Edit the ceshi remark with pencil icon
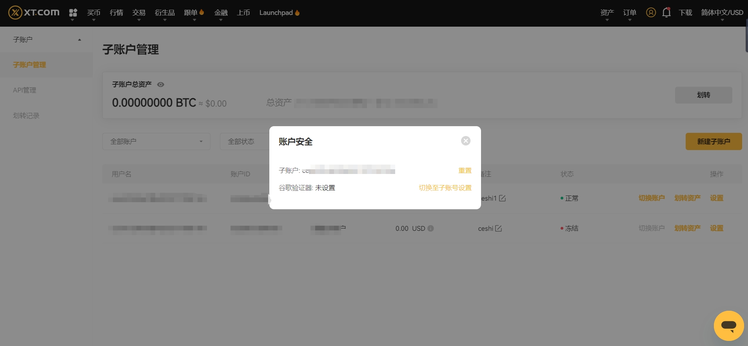The height and width of the screenshot is (346, 748). (498, 228)
